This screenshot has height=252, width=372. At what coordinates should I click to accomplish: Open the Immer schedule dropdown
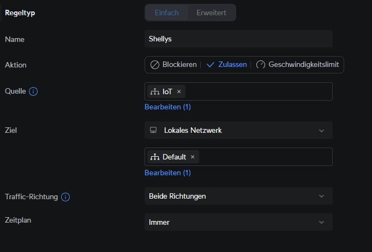coord(238,222)
